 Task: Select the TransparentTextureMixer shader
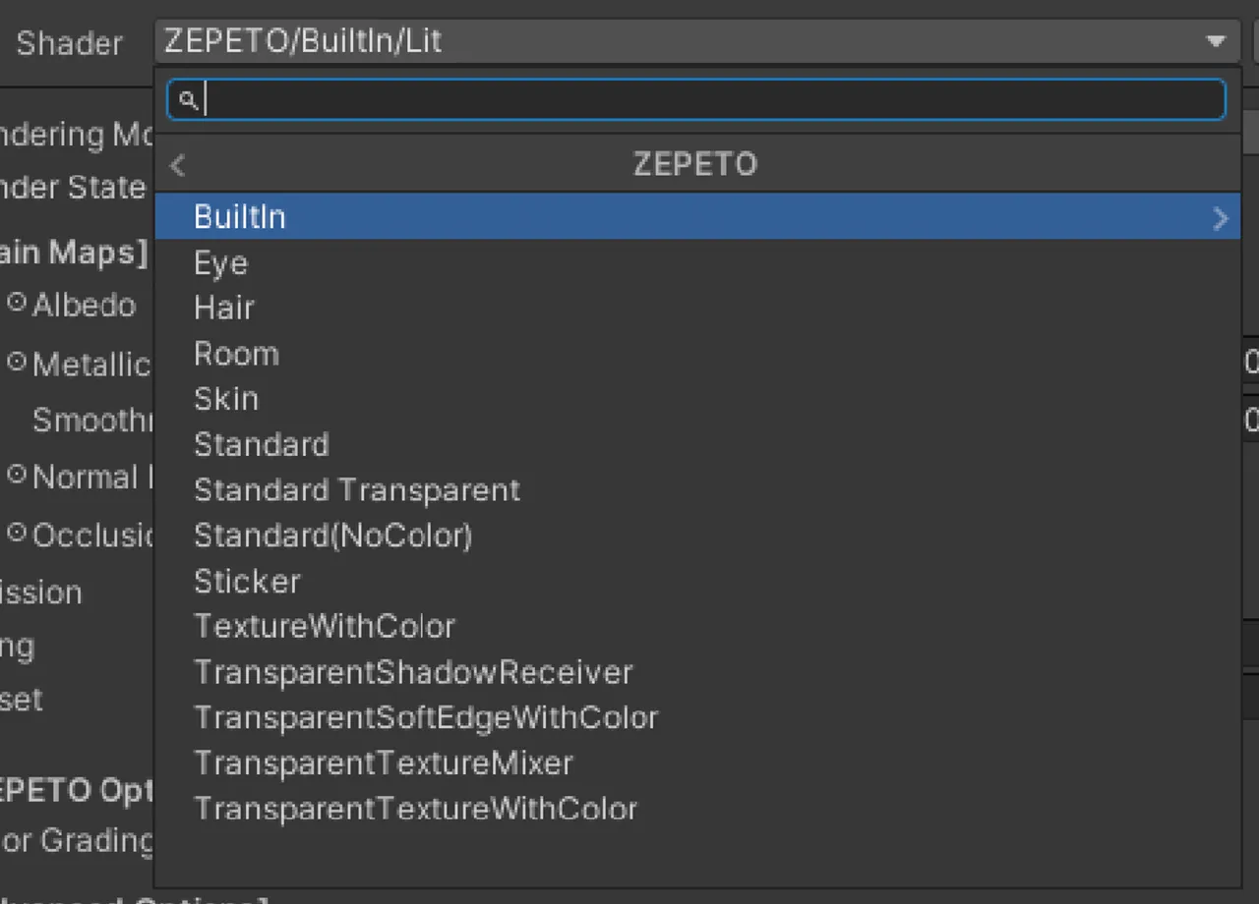(x=385, y=763)
